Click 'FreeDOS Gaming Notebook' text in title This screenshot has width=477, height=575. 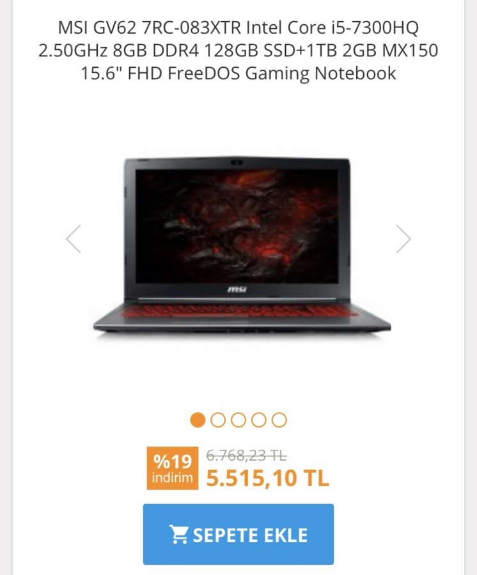tap(282, 73)
